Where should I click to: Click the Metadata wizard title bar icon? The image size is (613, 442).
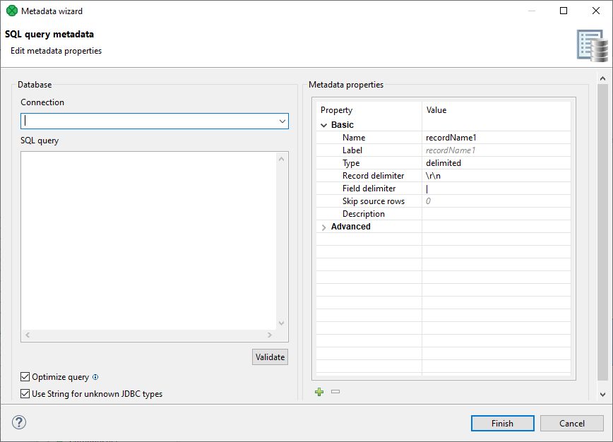(x=11, y=11)
